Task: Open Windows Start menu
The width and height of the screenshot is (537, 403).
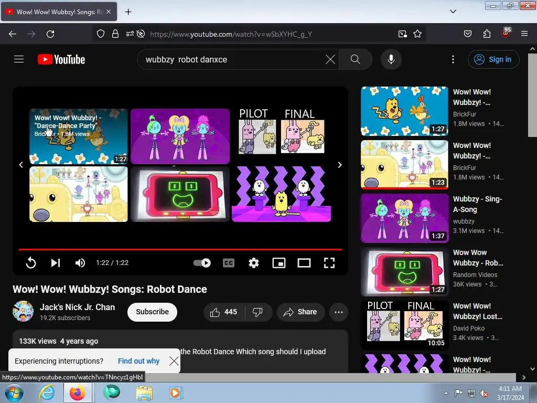Action: tap(14, 393)
